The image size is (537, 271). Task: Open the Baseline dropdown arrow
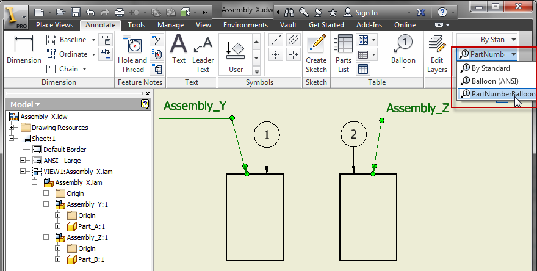(93, 40)
